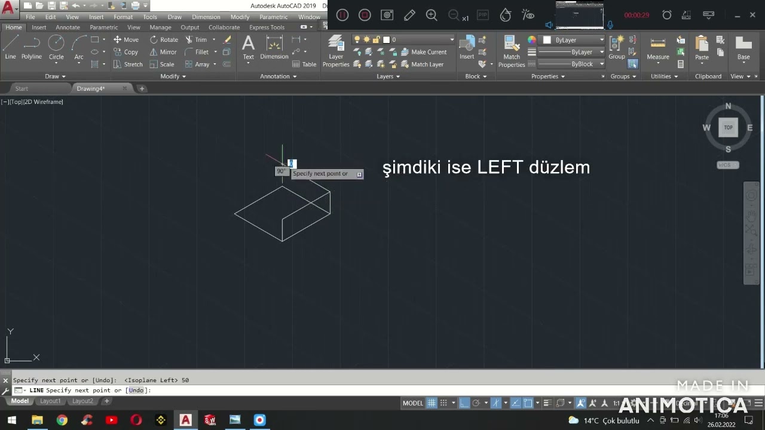The height and width of the screenshot is (430, 765).
Task: Toggle snap mode in status bar
Action: point(443,403)
